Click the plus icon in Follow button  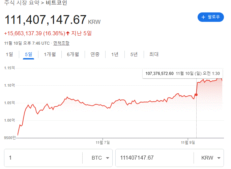[203, 17]
